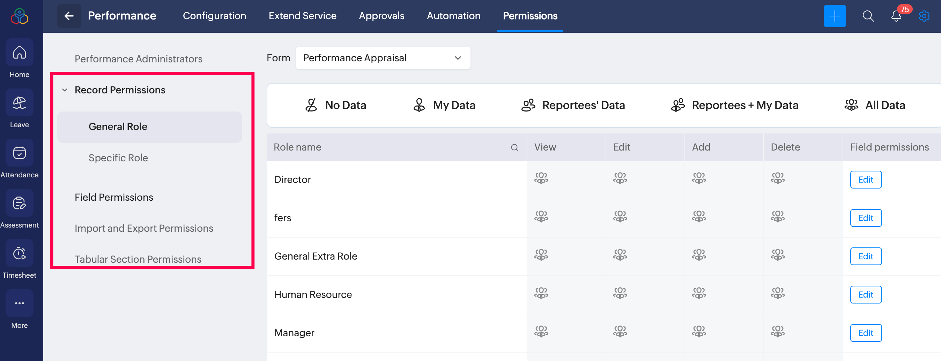Open the Leave module icon
Viewport: 941px width, 361px height.
19,103
